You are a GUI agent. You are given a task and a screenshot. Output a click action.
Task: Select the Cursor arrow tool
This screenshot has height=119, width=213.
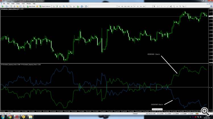[154, 6]
